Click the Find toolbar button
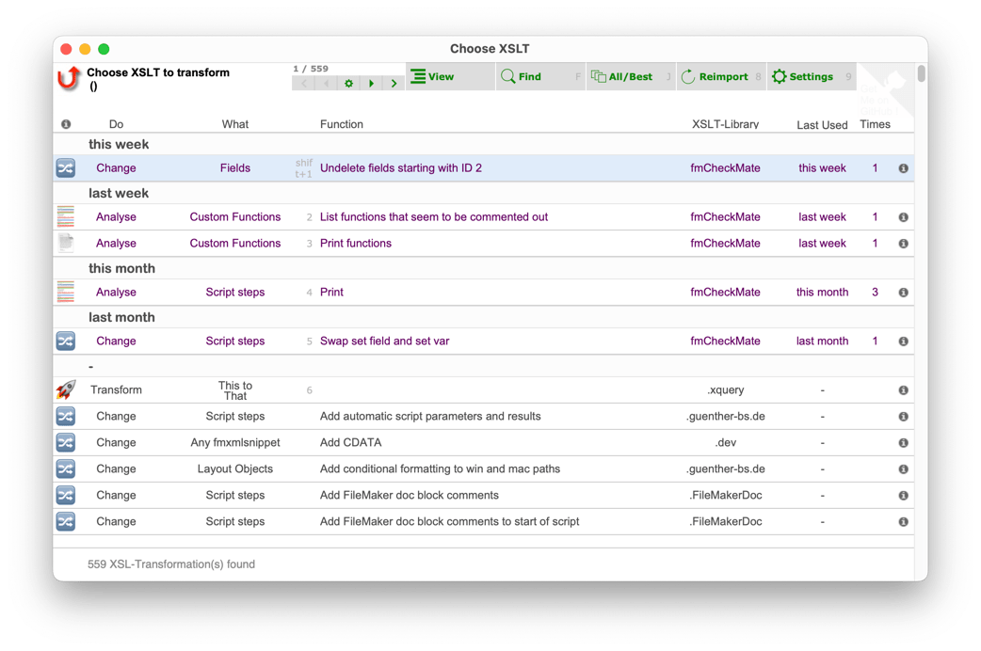Screen dimensions: 981x651 coord(540,76)
